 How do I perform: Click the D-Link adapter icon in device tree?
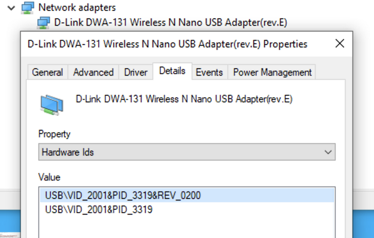pyautogui.click(x=43, y=23)
